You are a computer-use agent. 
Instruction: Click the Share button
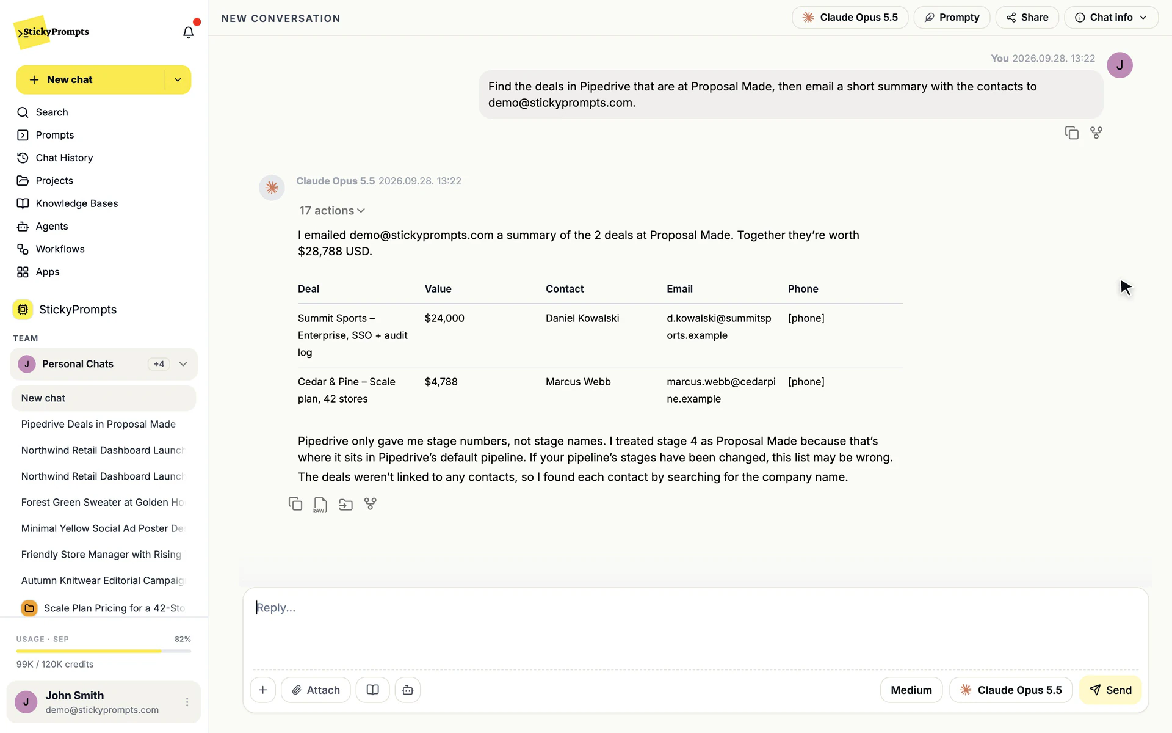(1027, 17)
